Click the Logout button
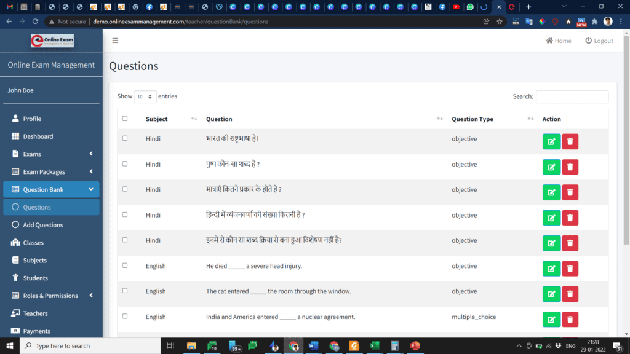630x354 pixels. pos(598,41)
